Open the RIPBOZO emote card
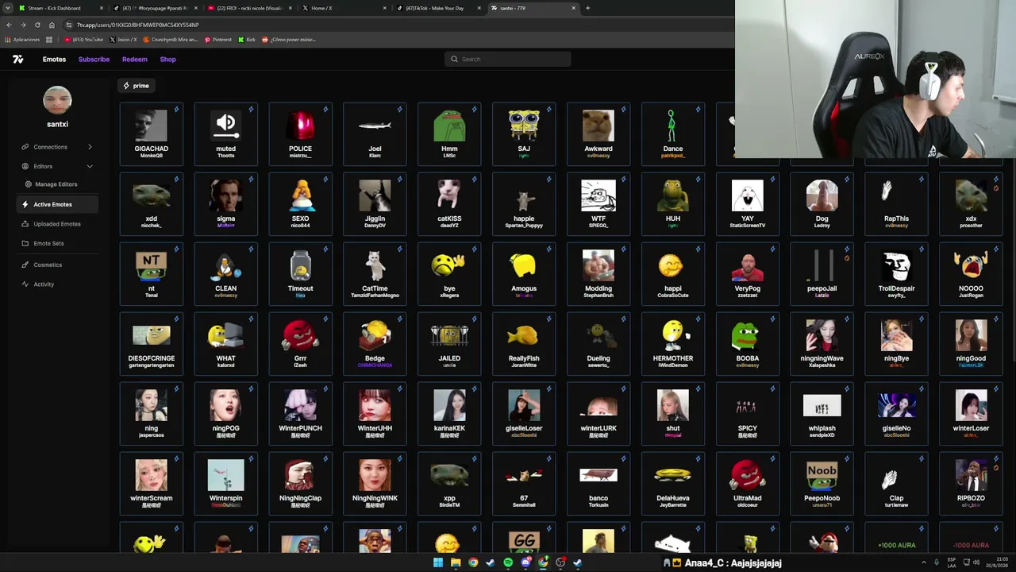Screen dimensions: 1016x572 [x=971, y=483]
